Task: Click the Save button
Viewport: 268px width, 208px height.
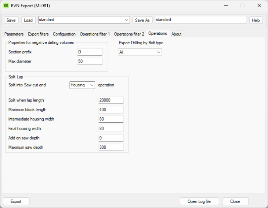Action: [11, 20]
